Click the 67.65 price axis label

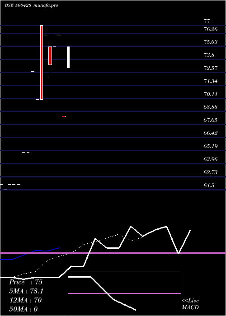click(x=211, y=120)
